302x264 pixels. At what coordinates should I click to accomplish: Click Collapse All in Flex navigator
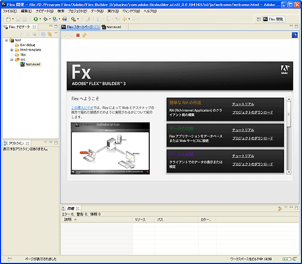tap(43, 34)
